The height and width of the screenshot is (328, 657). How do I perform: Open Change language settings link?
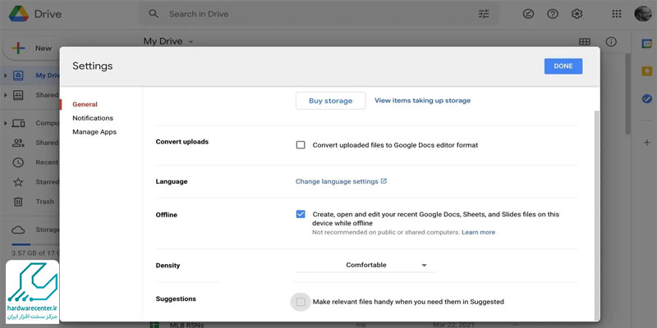(x=337, y=181)
